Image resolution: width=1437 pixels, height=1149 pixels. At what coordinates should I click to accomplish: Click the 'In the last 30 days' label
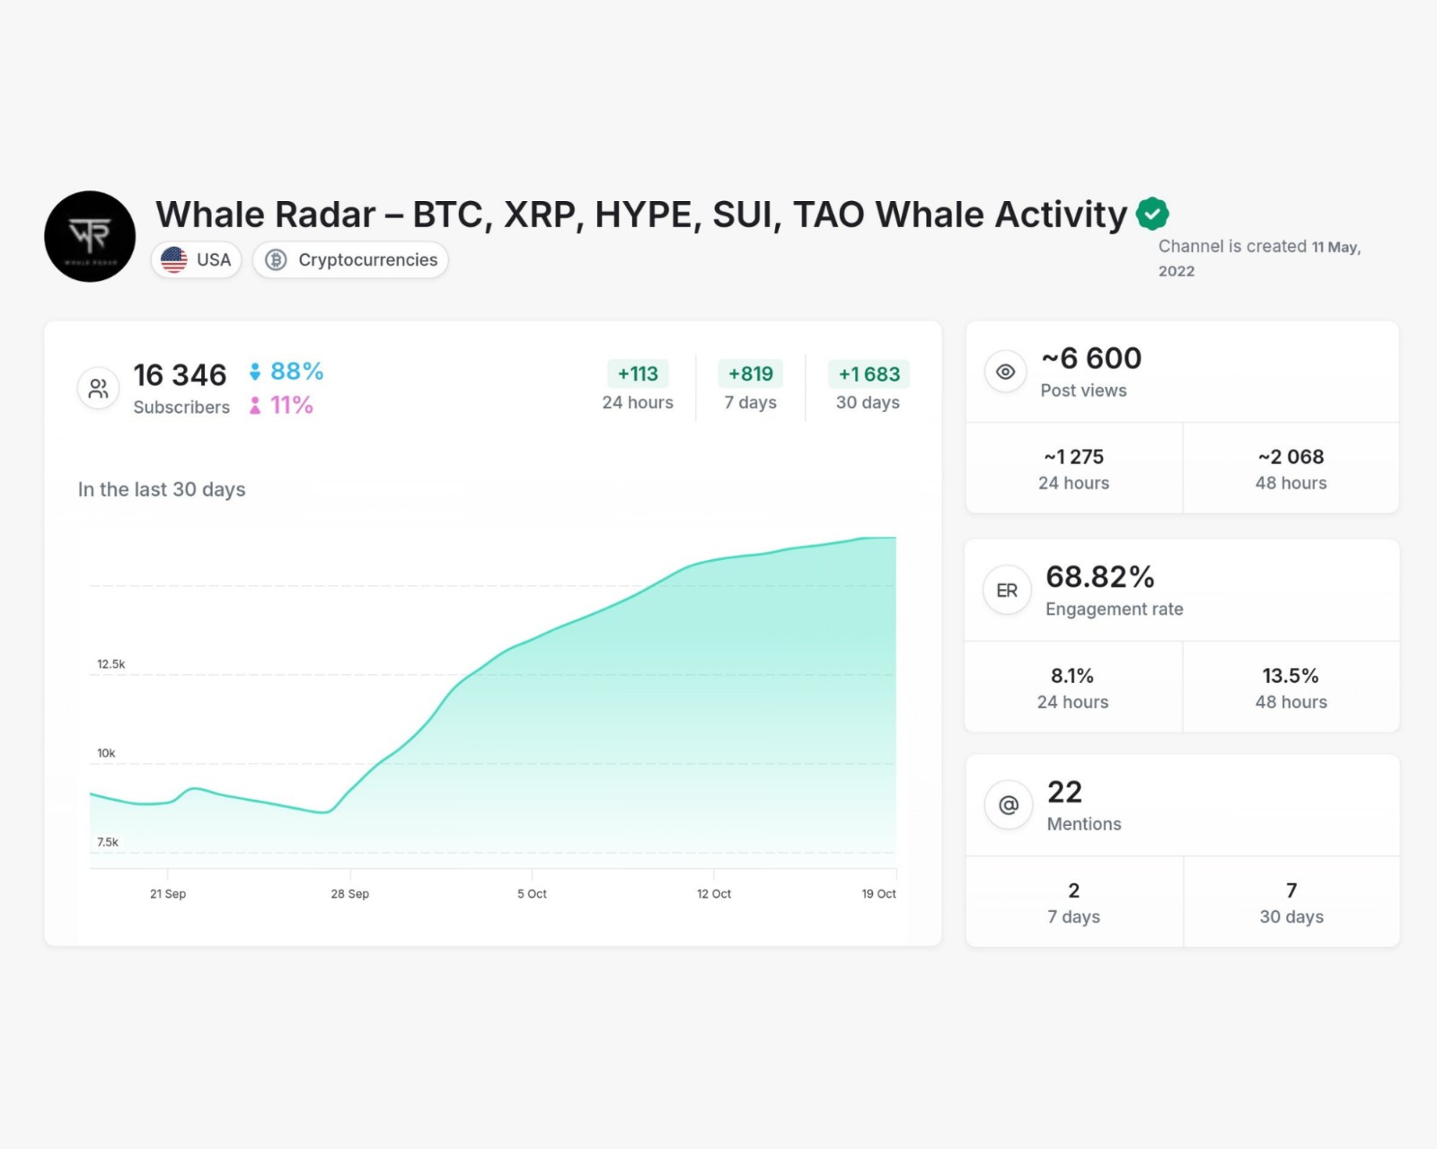point(162,489)
